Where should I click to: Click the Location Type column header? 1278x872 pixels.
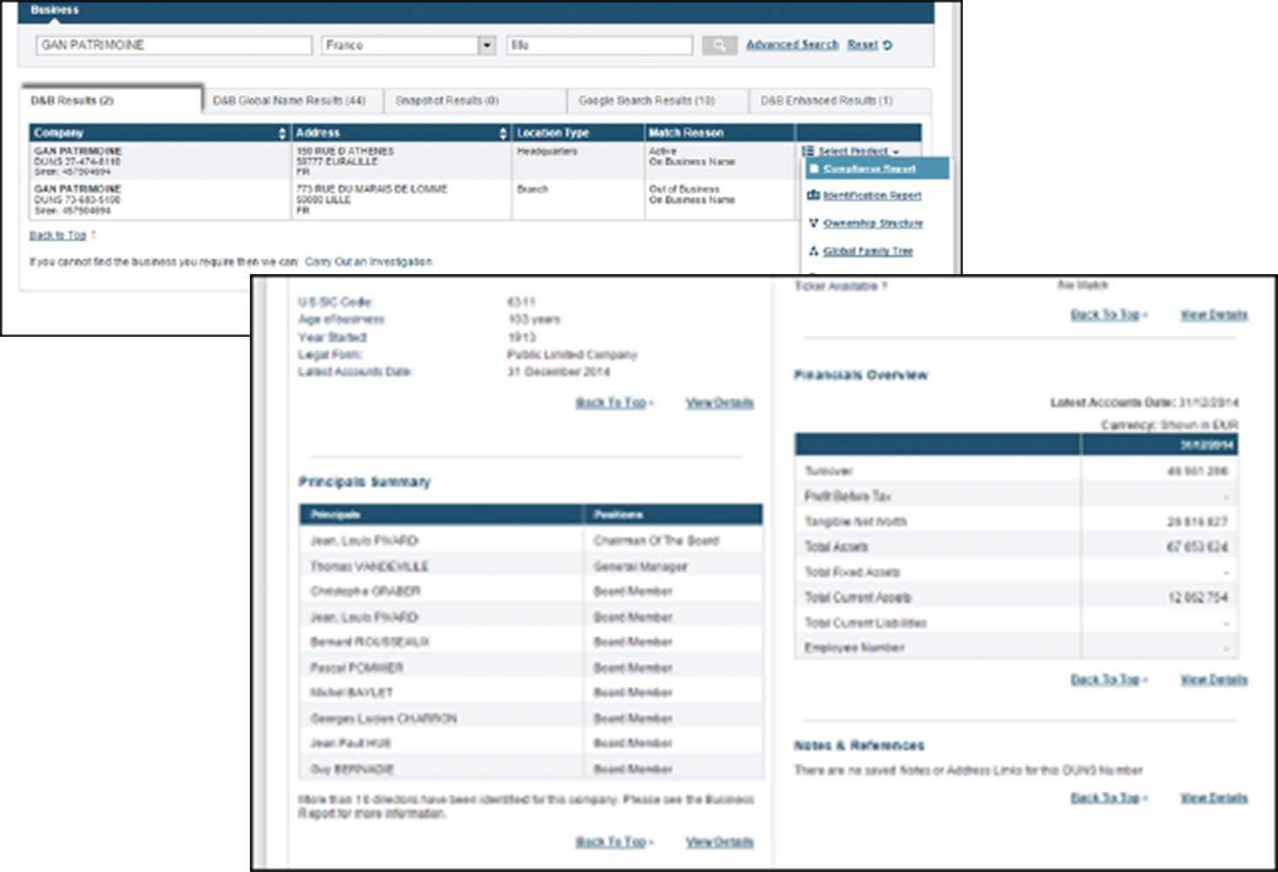click(x=553, y=133)
